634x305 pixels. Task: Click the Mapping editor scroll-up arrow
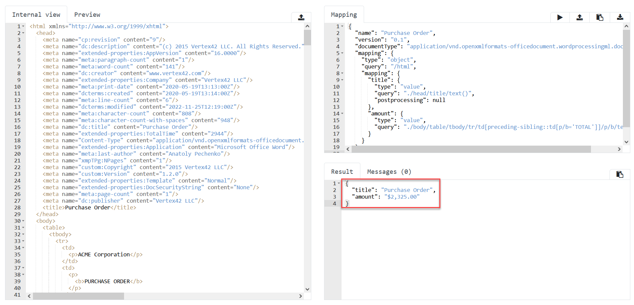click(626, 26)
